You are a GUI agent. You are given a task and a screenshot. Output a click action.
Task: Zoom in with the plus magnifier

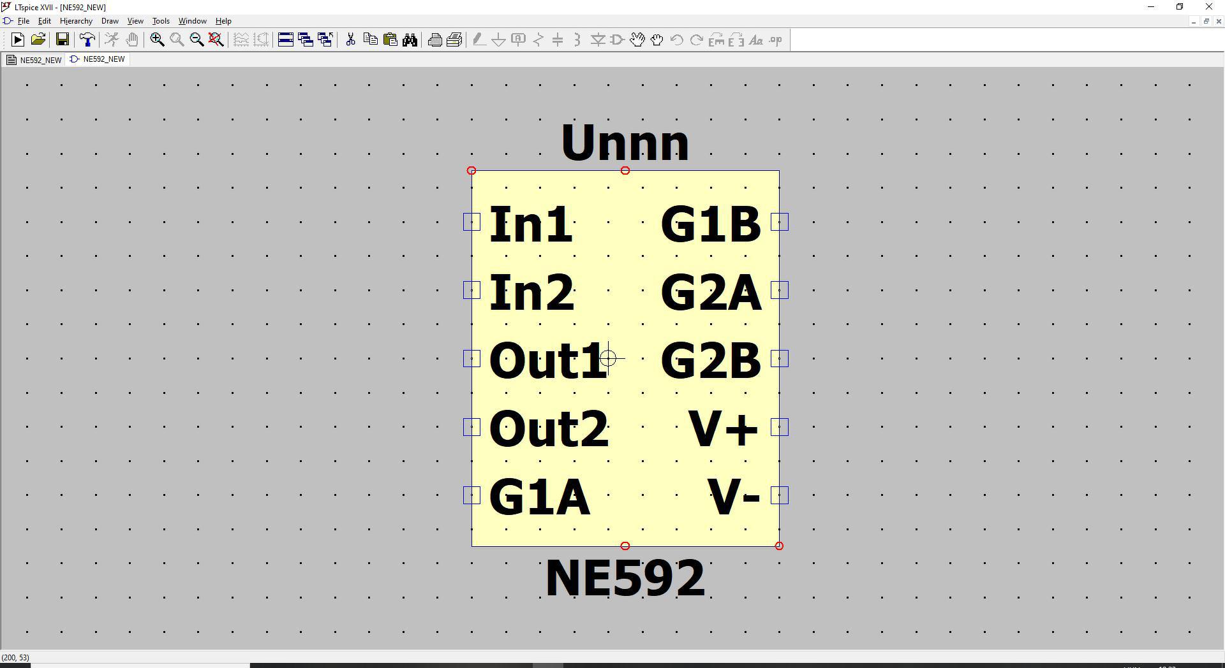point(157,40)
